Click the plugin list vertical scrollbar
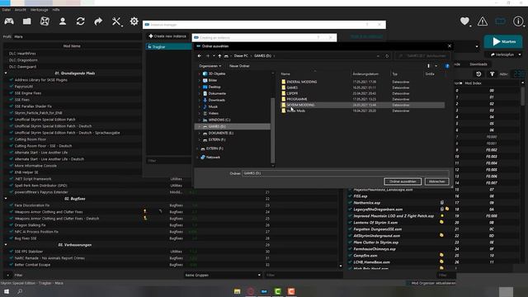Image resolution: width=528 pixels, height=297 pixels. point(523,97)
